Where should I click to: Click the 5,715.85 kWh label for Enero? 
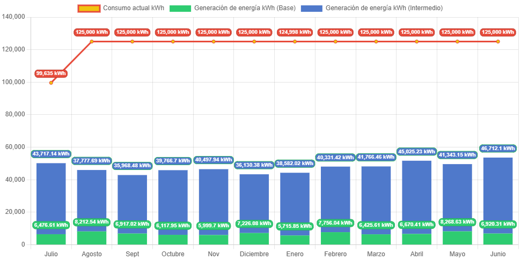pos(295,226)
